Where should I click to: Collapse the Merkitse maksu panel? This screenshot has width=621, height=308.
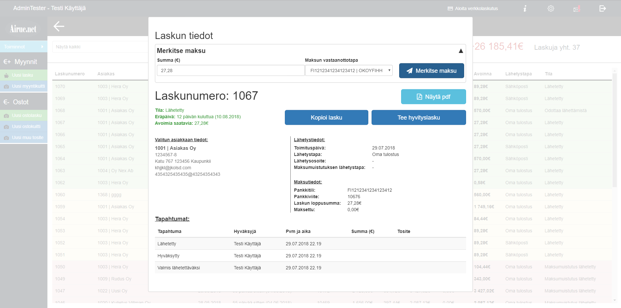click(x=461, y=51)
